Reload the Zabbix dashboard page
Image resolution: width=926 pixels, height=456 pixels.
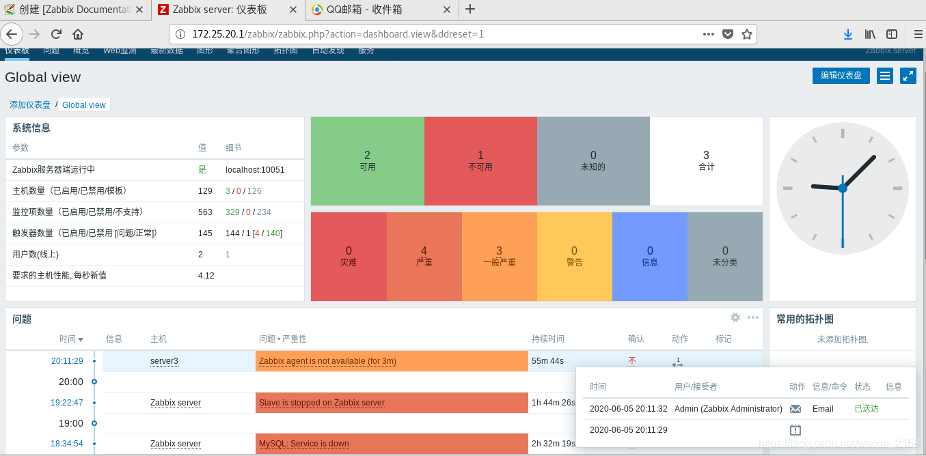pos(56,34)
